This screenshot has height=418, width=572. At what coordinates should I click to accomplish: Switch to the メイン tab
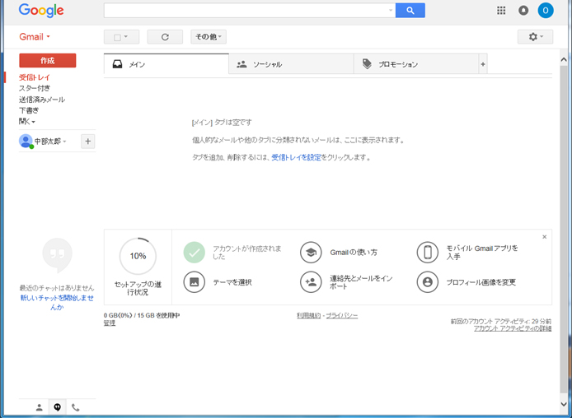pyautogui.click(x=166, y=64)
